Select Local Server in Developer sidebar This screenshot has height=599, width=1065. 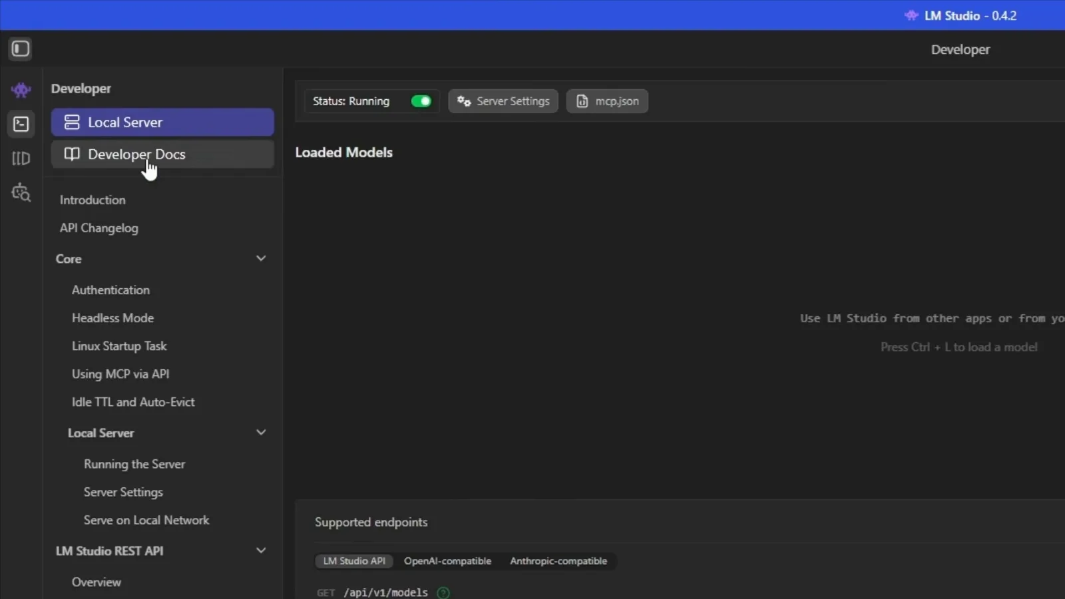[162, 122]
